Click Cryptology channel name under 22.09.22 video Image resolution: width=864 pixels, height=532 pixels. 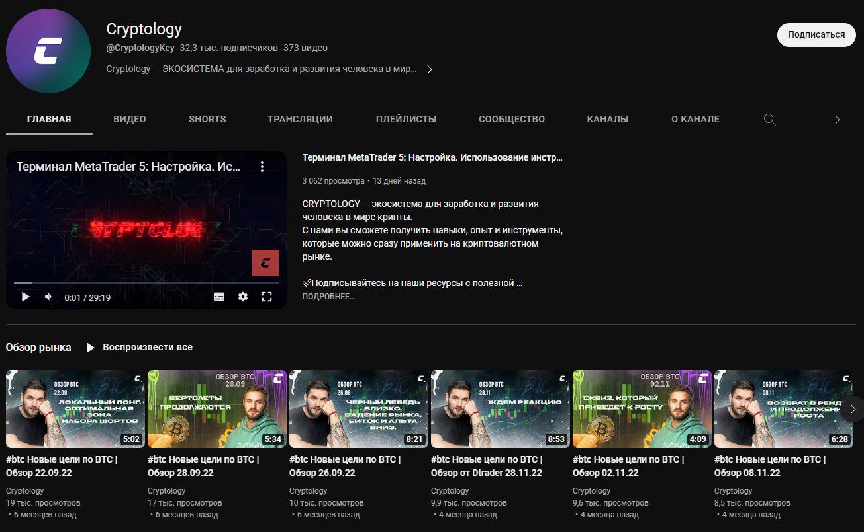pyautogui.click(x=25, y=491)
